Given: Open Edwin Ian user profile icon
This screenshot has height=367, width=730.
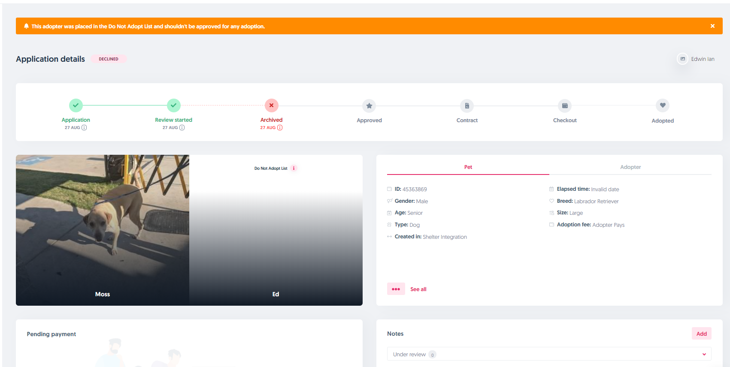Looking at the screenshot, I should click(x=682, y=59).
